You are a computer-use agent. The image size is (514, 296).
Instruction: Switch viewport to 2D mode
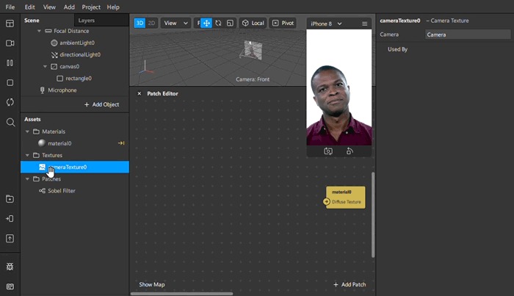click(151, 23)
